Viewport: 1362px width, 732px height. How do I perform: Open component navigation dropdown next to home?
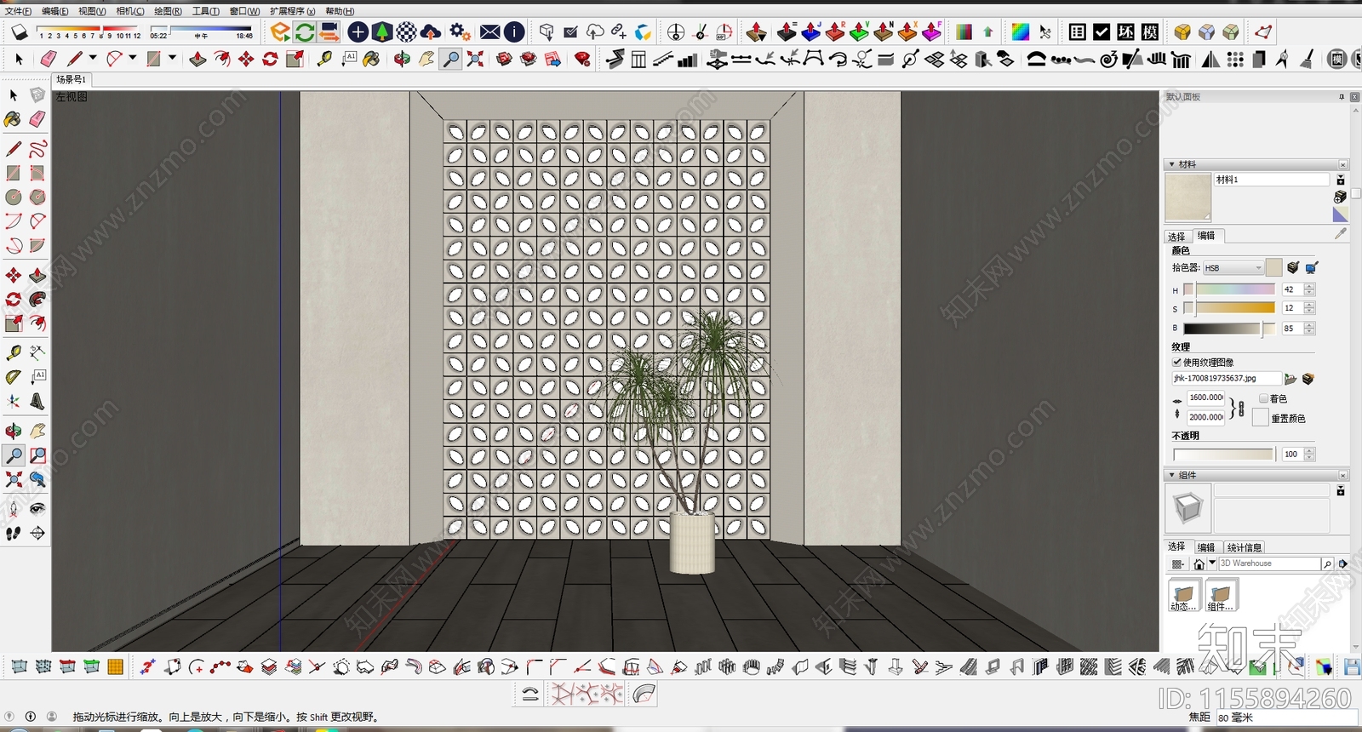point(1212,563)
